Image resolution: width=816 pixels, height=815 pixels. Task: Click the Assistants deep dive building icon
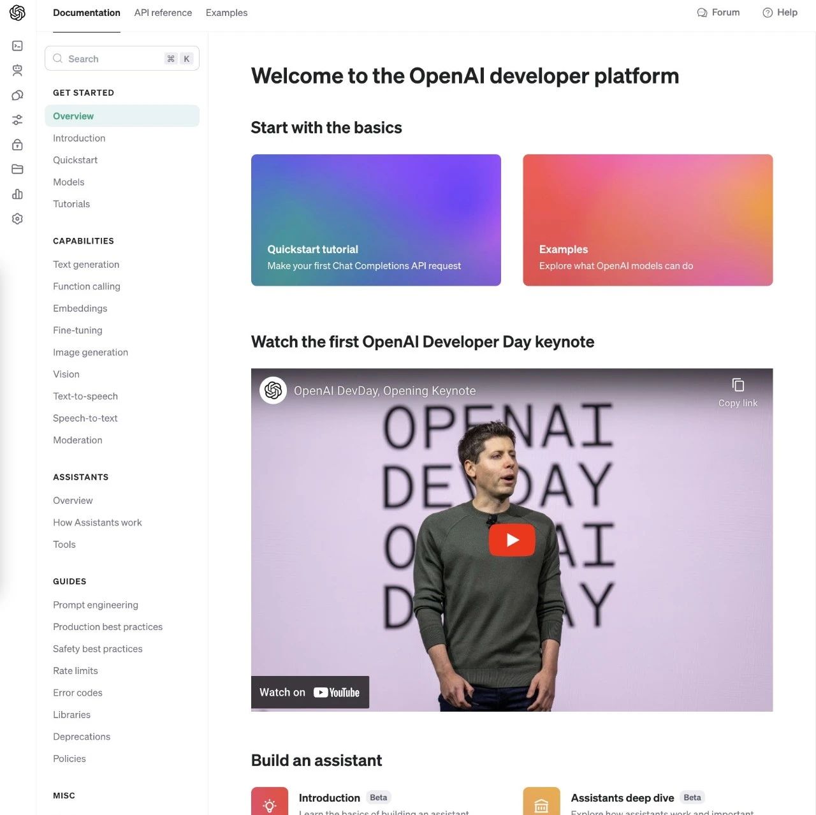(x=541, y=801)
